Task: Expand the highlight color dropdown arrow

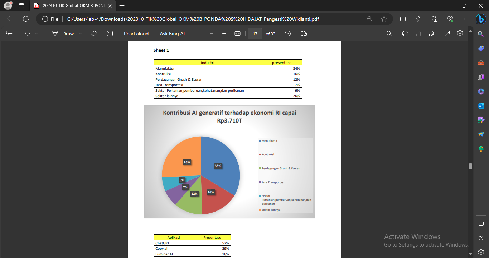Action: tap(37, 34)
